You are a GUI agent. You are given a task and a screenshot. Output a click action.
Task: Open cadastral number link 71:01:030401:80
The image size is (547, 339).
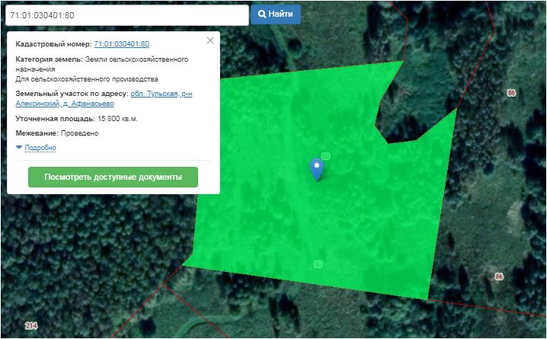tap(121, 44)
